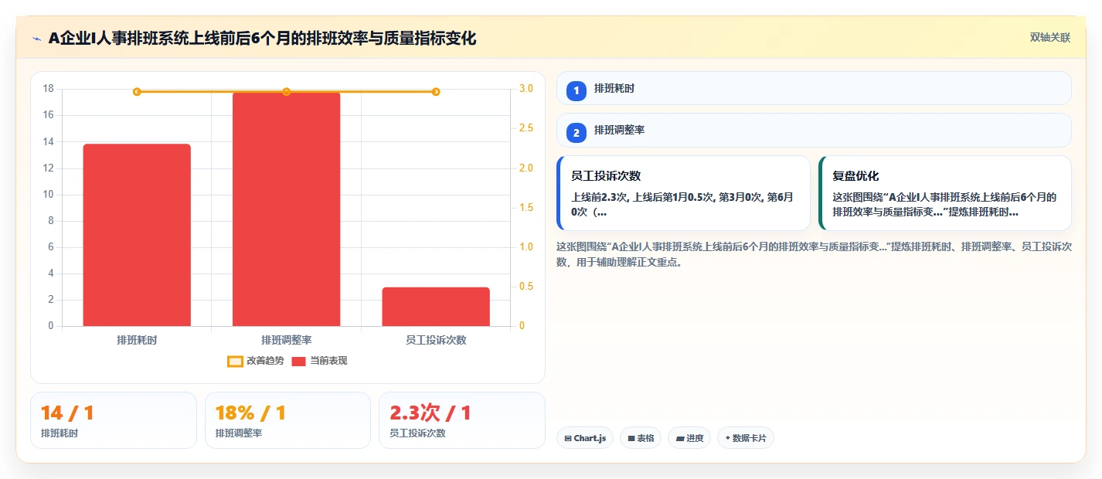The height and width of the screenshot is (479, 1102).
Task: Open the 员工投诉次数 detail card
Action: [683, 193]
